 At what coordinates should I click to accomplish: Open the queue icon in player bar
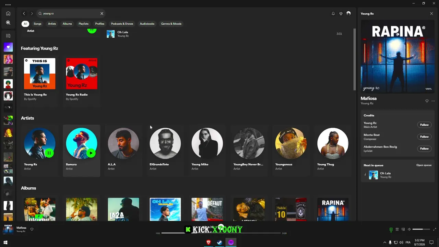397,230
